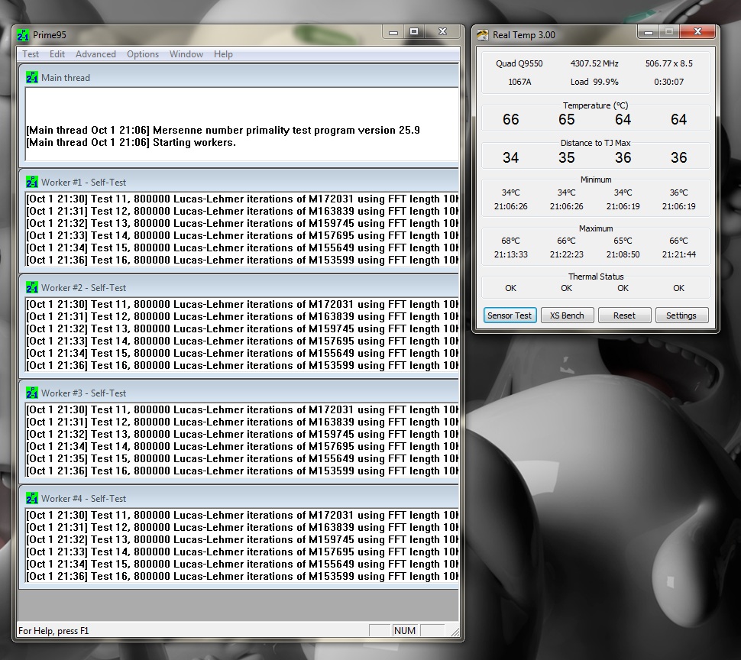Screen dimensions: 741x660
Task: Click the Load 99.9% value
Action: click(594, 82)
